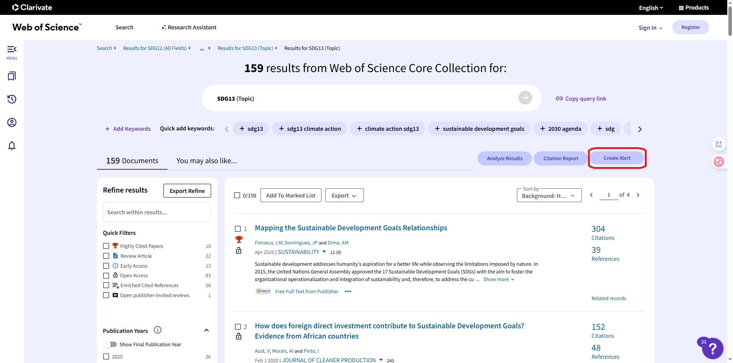Open the help question mark bubble
Screen dimensions: 733x363
(x=712, y=349)
